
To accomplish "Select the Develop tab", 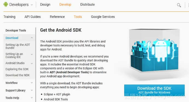I will pyautogui.click(x=65, y=5).
